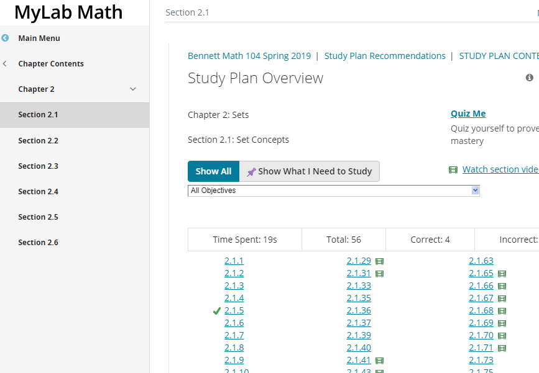
Task: Play the video icon next to 2.1.68
Action: (x=502, y=311)
